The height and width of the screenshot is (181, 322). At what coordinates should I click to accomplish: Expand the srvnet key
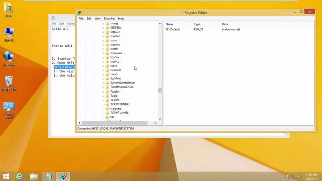pos(103,24)
